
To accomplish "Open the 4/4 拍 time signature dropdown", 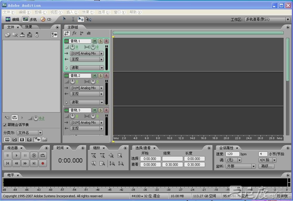I will [268, 160].
